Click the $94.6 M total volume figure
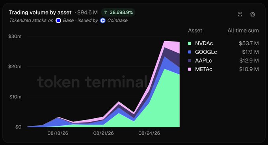268x145 pixels. pyautogui.click(x=87, y=13)
